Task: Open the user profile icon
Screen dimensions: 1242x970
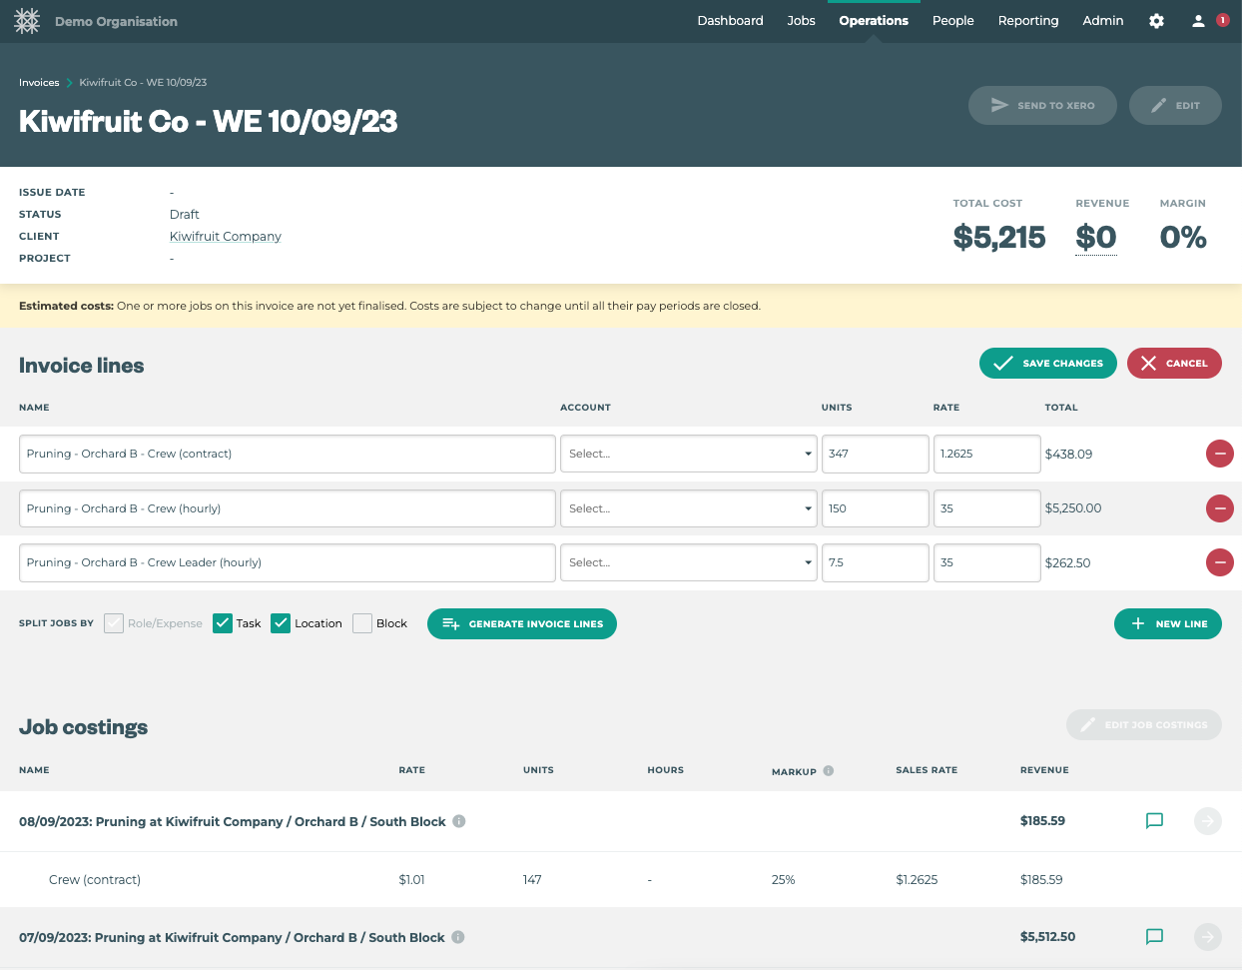Action: 1198,21
